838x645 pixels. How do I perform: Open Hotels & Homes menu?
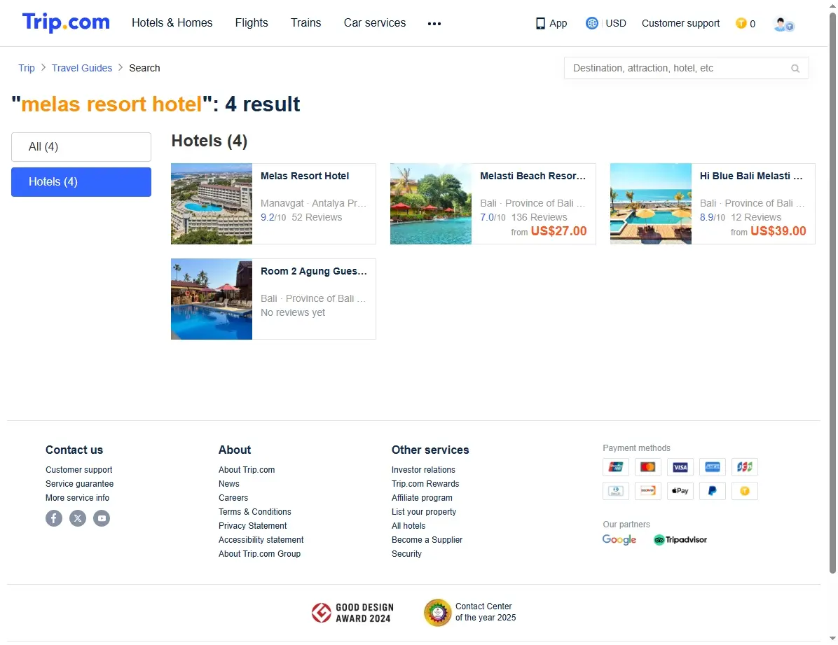pyautogui.click(x=172, y=23)
